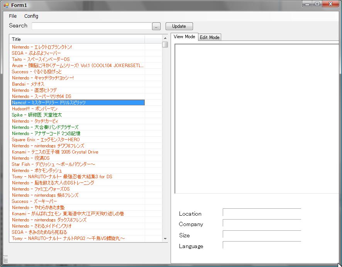
Task: Select the row 'Taito - スペースインベーダーDS'
Action: tap(78, 59)
